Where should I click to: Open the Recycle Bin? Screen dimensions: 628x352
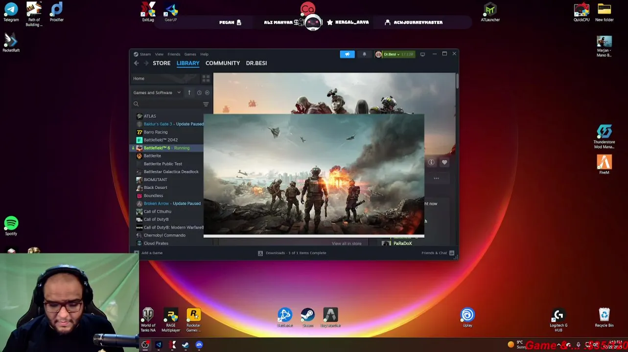pos(604,318)
